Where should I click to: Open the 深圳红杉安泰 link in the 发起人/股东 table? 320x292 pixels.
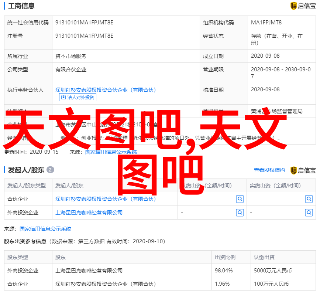pyautogui.click(x=106, y=199)
